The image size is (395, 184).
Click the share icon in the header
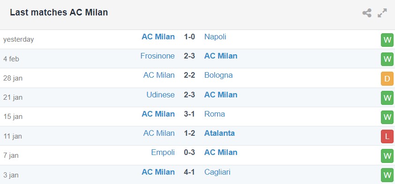[x=367, y=13]
